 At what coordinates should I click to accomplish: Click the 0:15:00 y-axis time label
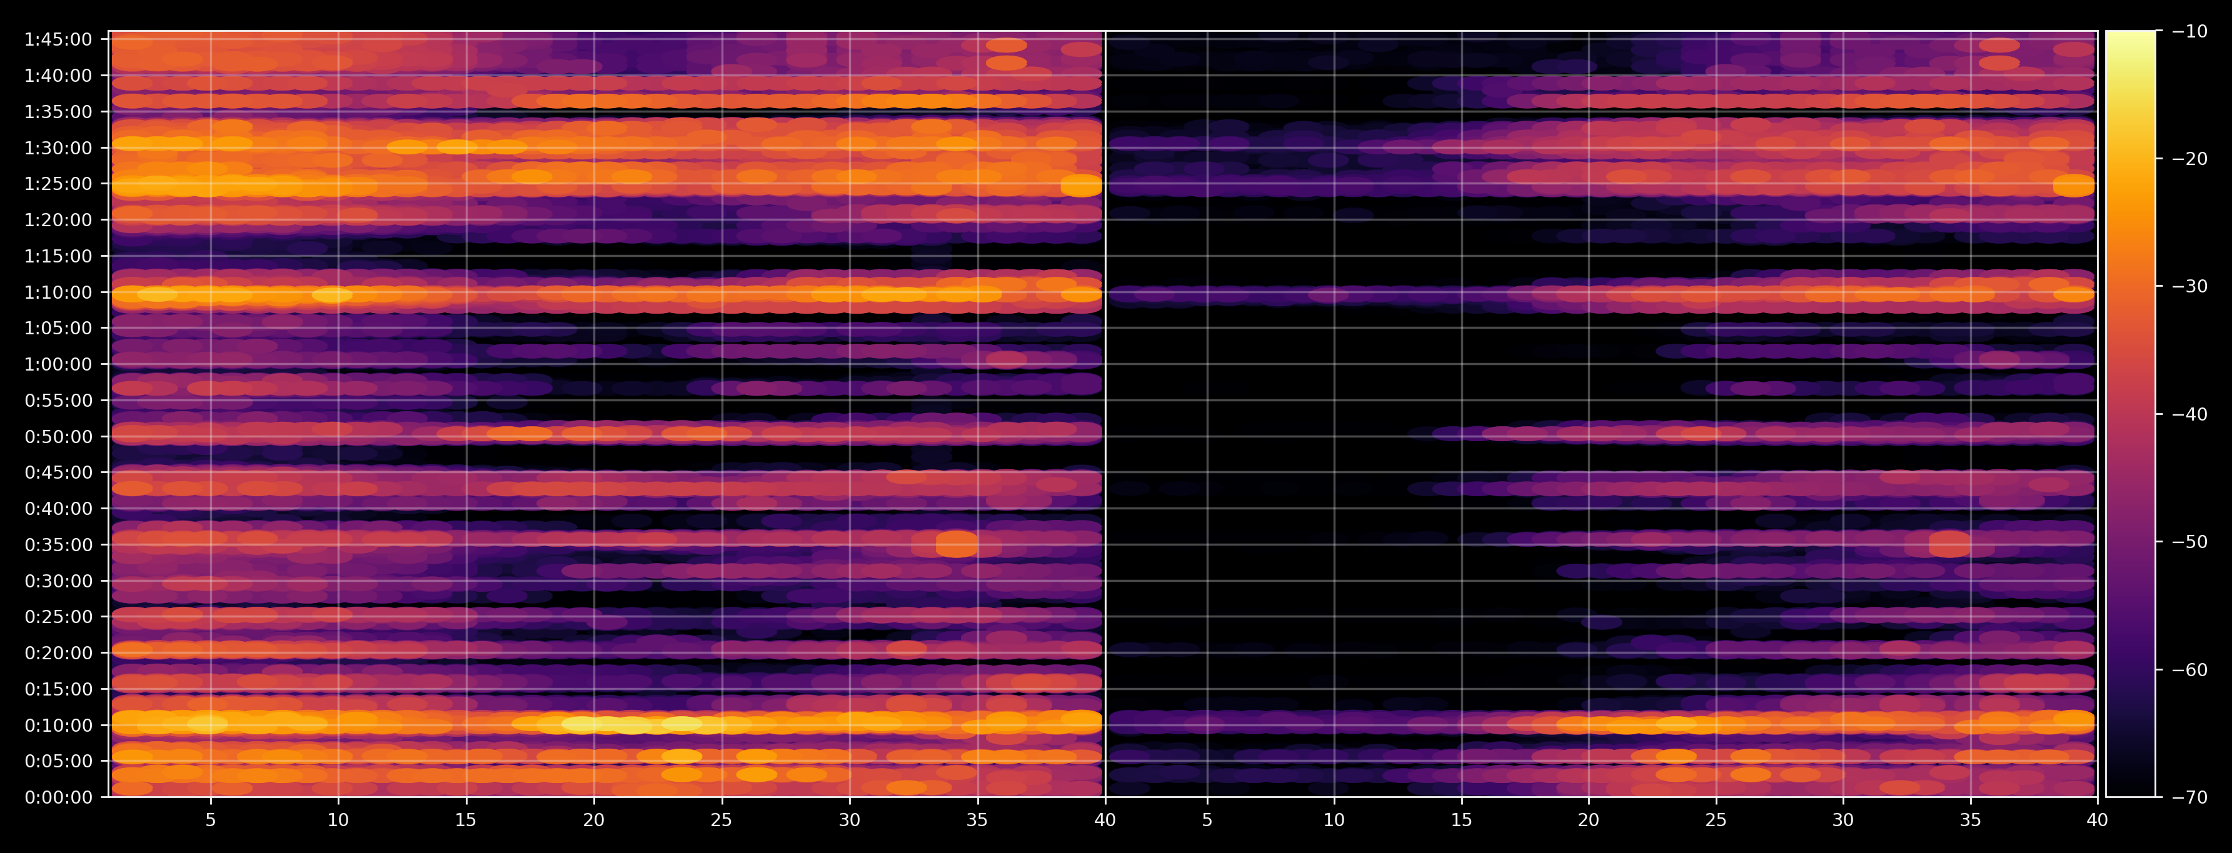coord(58,689)
